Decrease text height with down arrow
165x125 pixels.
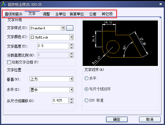pos(71,48)
